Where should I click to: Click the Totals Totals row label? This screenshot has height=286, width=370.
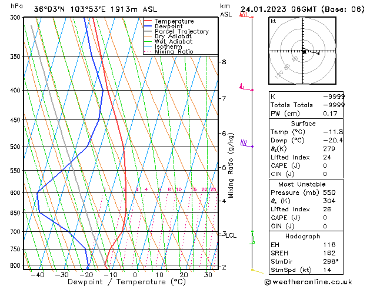tap(291, 105)
